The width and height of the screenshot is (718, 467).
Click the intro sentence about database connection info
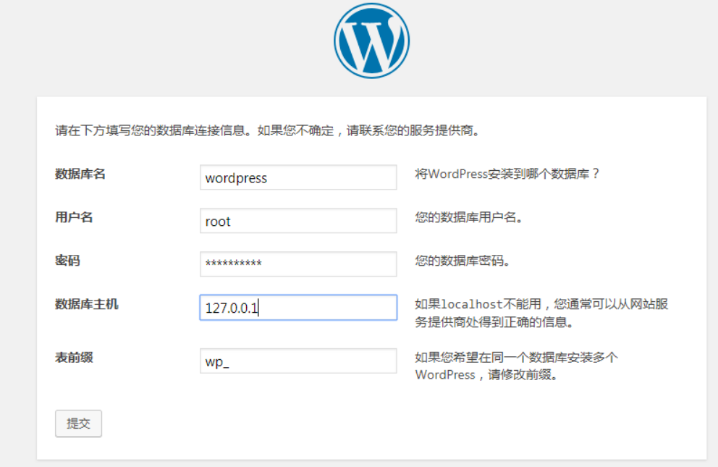tap(268, 132)
